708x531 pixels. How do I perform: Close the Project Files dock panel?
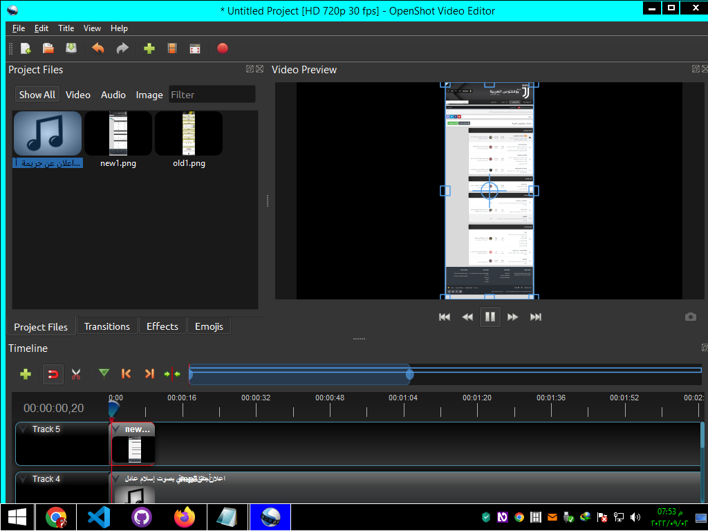click(260, 68)
